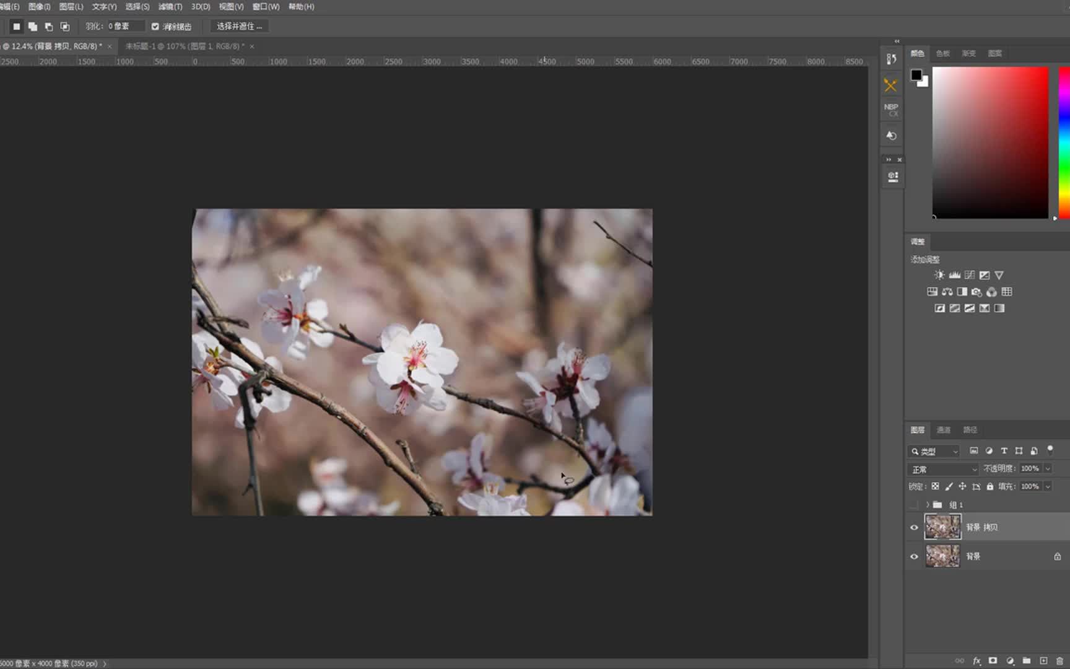Image resolution: width=1070 pixels, height=669 pixels.
Task: Hide the 背景 拷贝 layer
Action: click(914, 528)
